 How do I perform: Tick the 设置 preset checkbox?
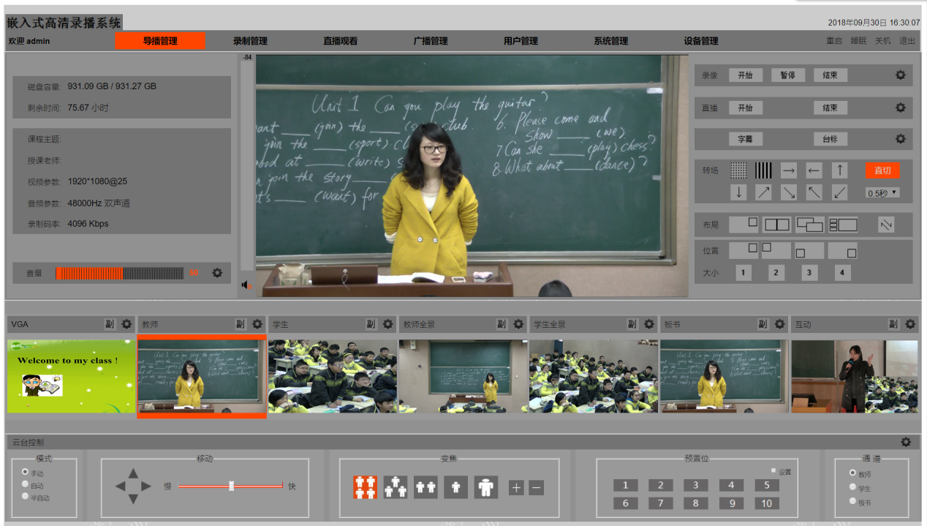click(x=773, y=471)
